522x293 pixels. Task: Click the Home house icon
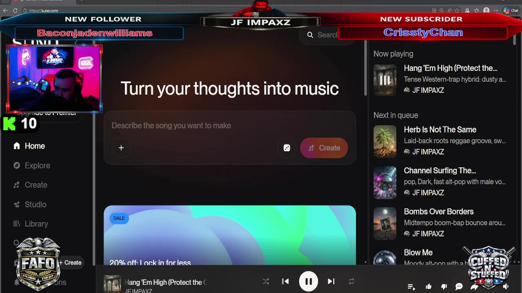click(x=17, y=146)
